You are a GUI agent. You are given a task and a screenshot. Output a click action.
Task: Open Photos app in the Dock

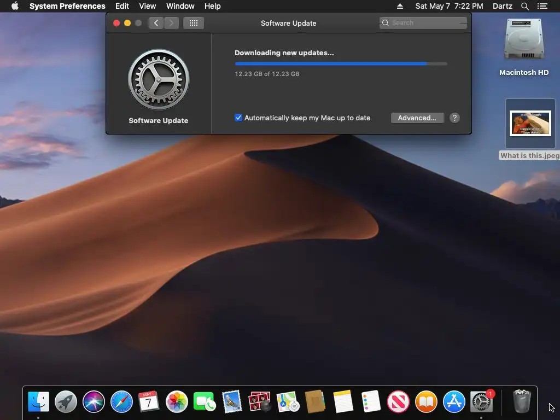click(177, 401)
